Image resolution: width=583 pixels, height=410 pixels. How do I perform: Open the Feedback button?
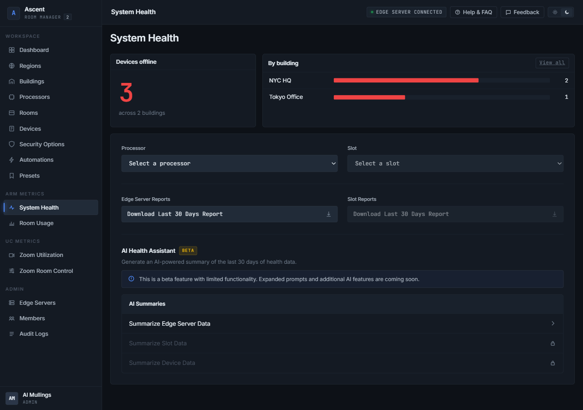pyautogui.click(x=522, y=12)
